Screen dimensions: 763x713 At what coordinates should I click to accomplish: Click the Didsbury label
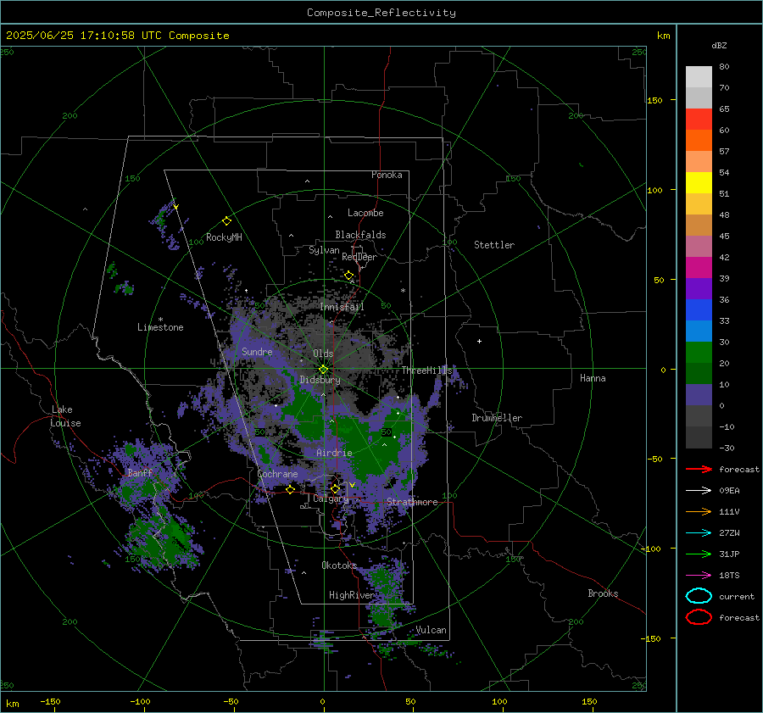(x=320, y=380)
